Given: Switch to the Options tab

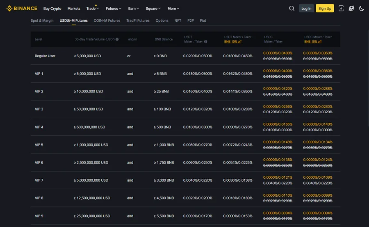Looking at the screenshot, I should (x=162, y=20).
